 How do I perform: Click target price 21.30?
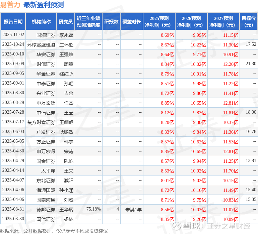[x=251, y=64]
